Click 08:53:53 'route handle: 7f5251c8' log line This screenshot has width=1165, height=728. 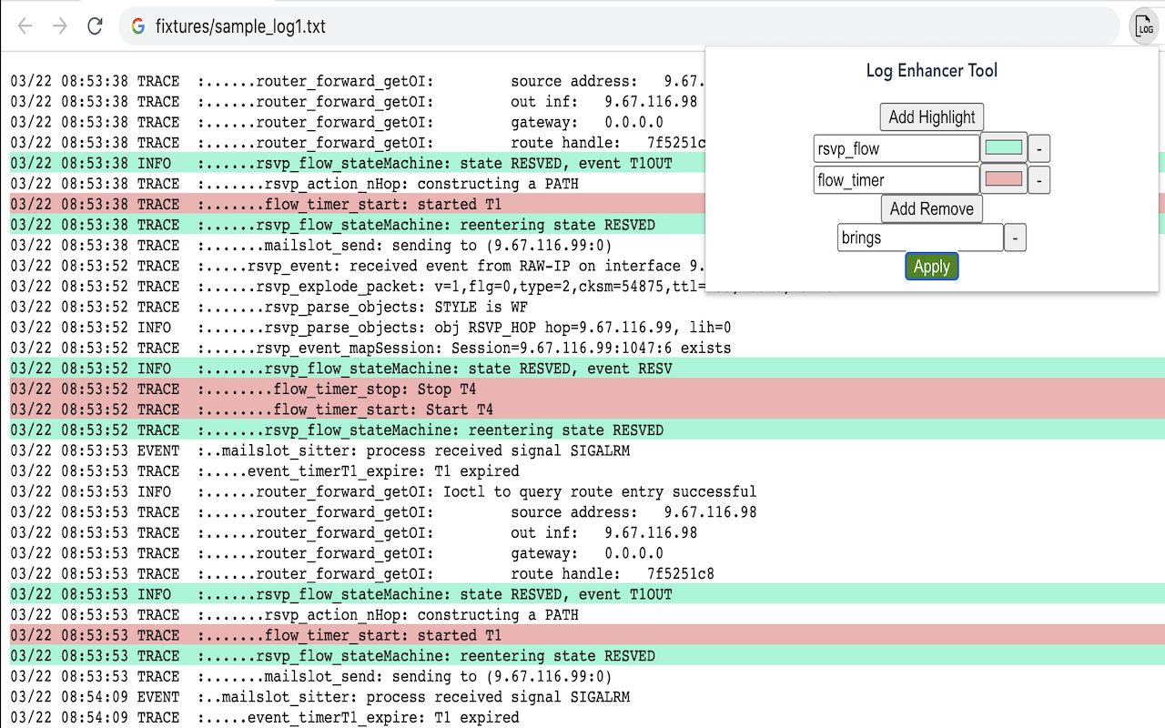tap(362, 573)
